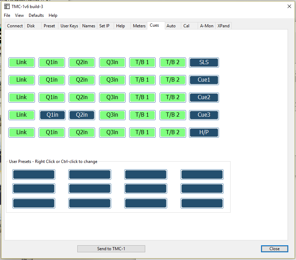Toggle Q3in in the H/P row
296x260 pixels.
click(112, 132)
